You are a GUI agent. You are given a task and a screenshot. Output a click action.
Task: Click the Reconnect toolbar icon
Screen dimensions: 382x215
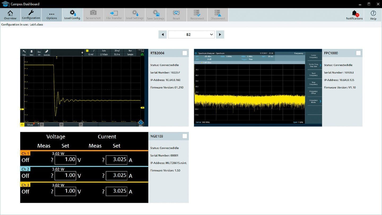[197, 15]
